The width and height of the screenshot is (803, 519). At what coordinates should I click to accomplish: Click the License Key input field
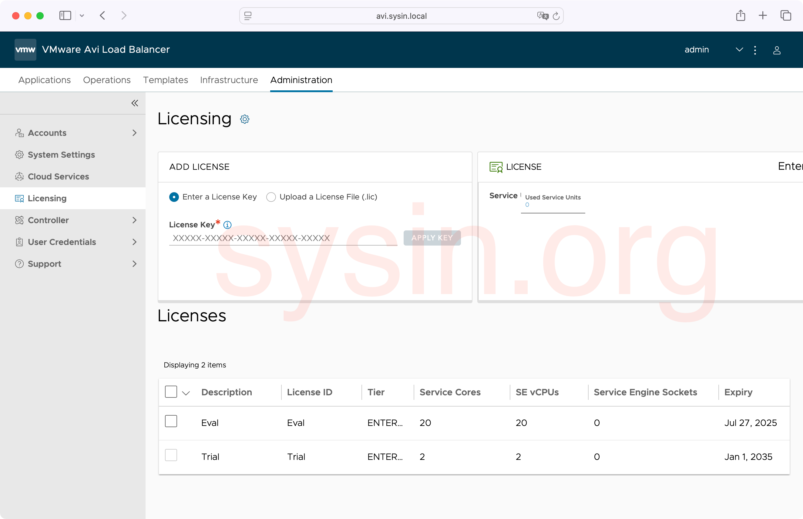[283, 238]
